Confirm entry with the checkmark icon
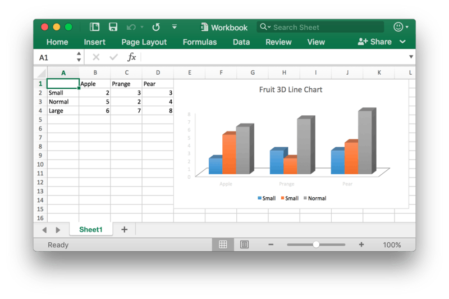This screenshot has width=449, height=299. [x=114, y=57]
